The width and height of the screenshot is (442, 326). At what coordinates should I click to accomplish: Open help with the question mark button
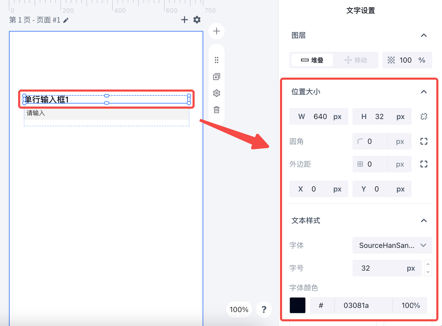[264, 309]
